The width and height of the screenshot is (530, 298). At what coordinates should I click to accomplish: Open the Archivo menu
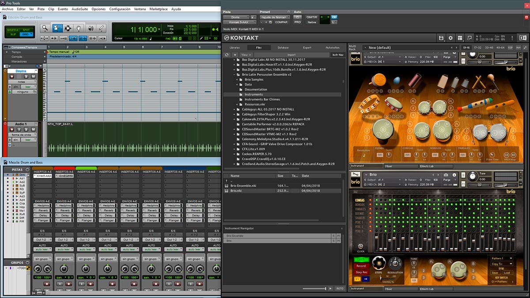(x=8, y=9)
